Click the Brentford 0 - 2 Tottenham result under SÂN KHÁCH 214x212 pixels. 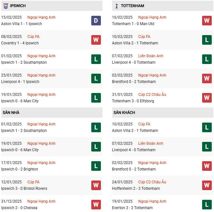coord(134,169)
